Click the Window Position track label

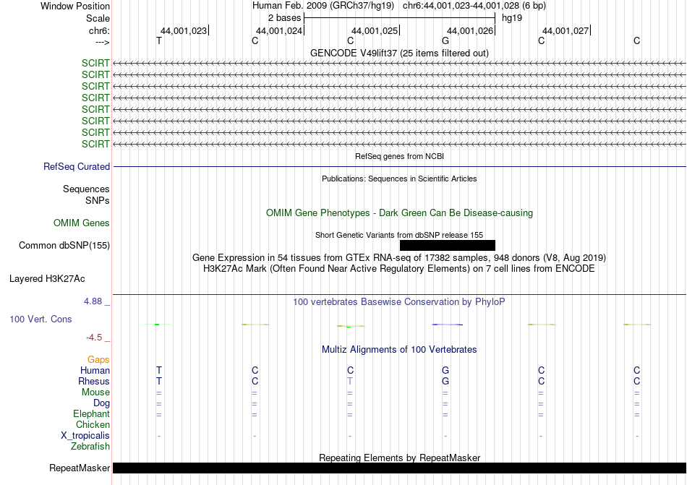pos(75,6)
